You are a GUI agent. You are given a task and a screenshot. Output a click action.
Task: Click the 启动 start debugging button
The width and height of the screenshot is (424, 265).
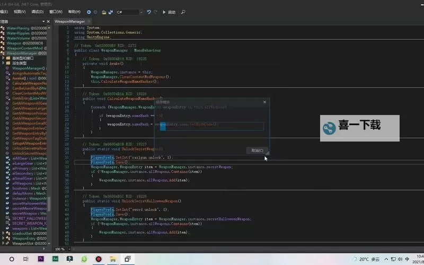[x=169, y=12]
